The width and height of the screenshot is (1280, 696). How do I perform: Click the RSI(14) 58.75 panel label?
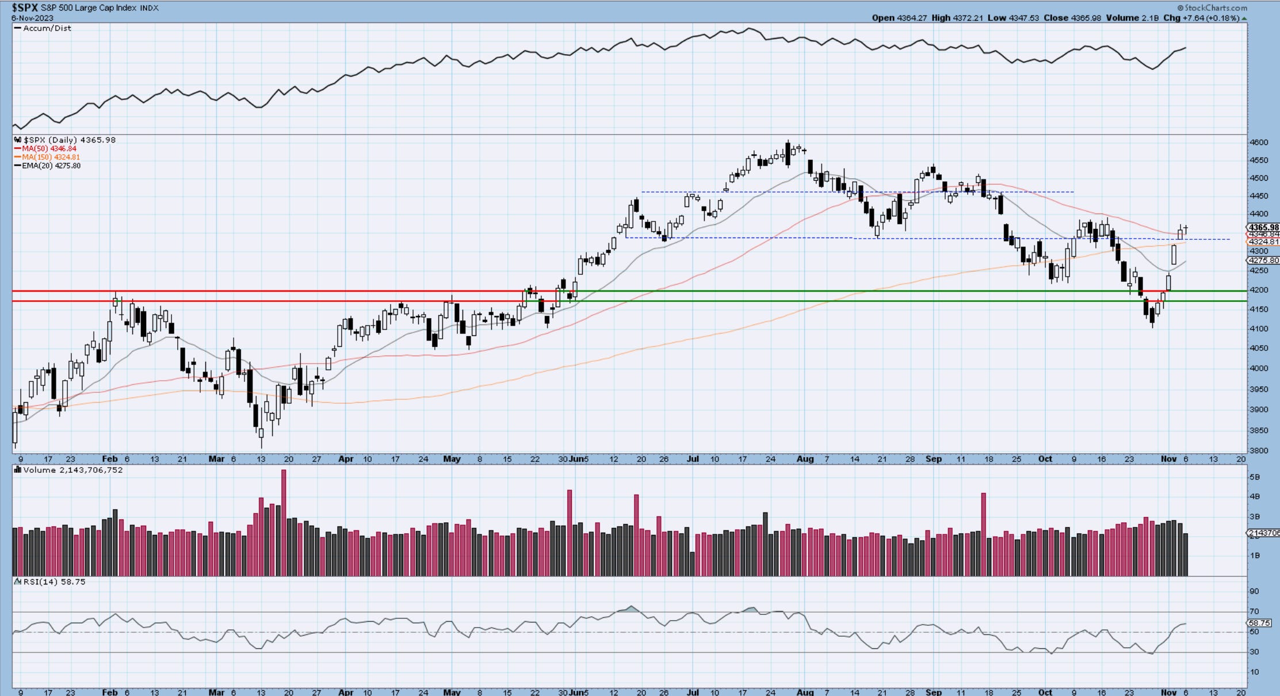(x=54, y=582)
